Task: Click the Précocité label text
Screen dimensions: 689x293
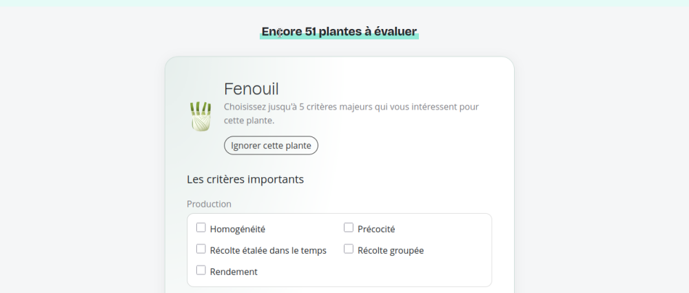Action: (376, 229)
